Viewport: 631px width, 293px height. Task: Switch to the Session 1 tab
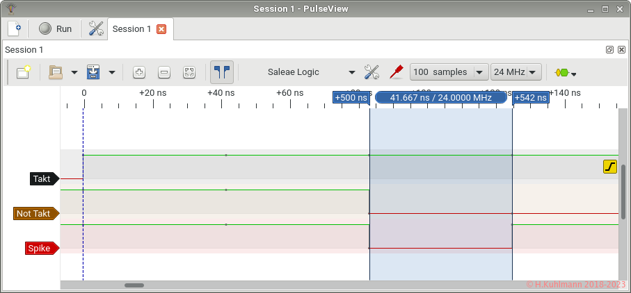tap(131, 29)
